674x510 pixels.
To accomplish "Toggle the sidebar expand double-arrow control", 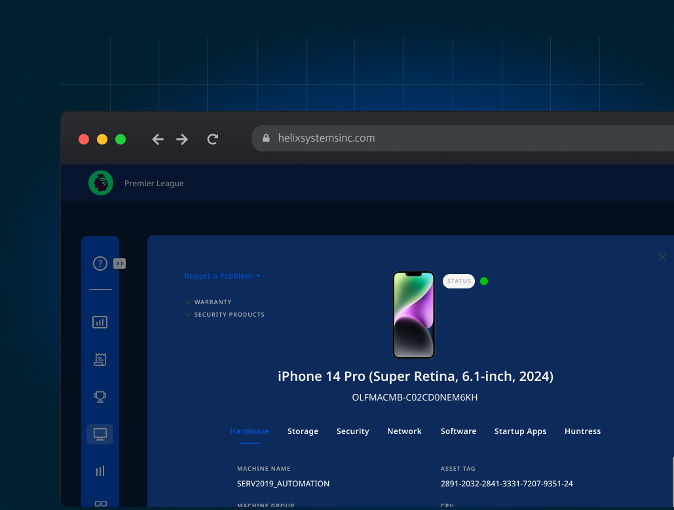I will (x=119, y=263).
